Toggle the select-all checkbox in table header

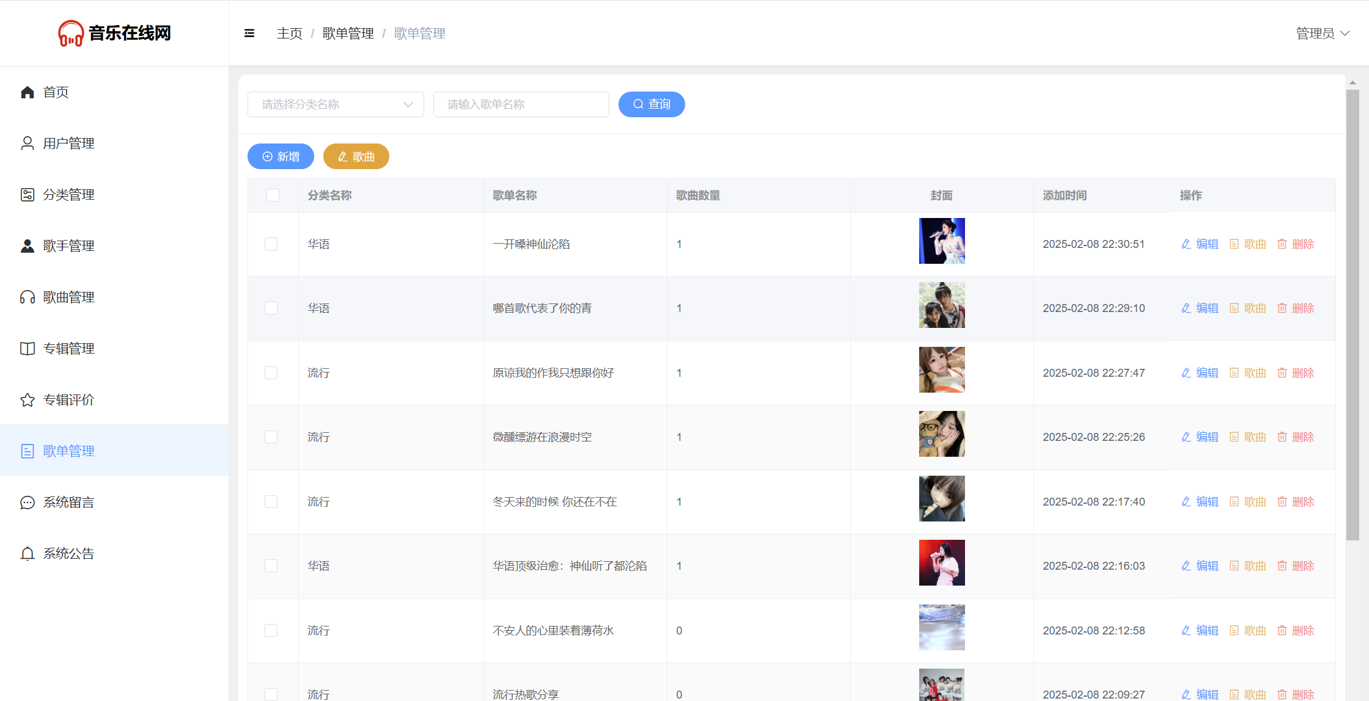pyautogui.click(x=273, y=195)
